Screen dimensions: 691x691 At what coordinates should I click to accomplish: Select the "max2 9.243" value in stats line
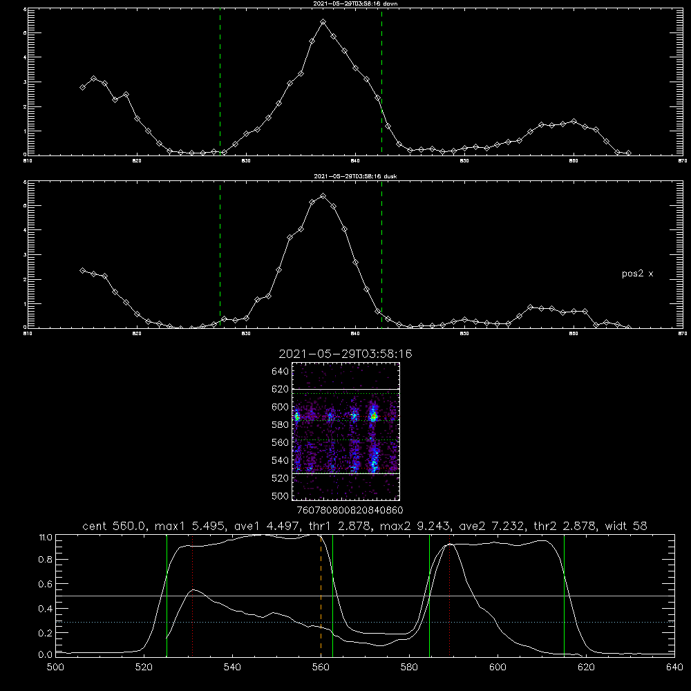(415, 526)
